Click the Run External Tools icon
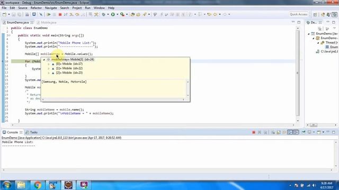This screenshot has width=339, height=190. tap(122, 14)
